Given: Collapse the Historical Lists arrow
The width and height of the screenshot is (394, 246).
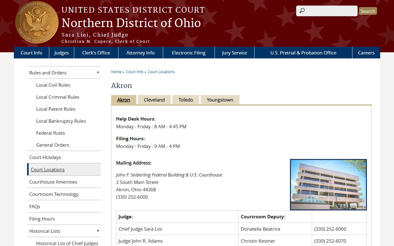Looking at the screenshot, I should [98, 231].
